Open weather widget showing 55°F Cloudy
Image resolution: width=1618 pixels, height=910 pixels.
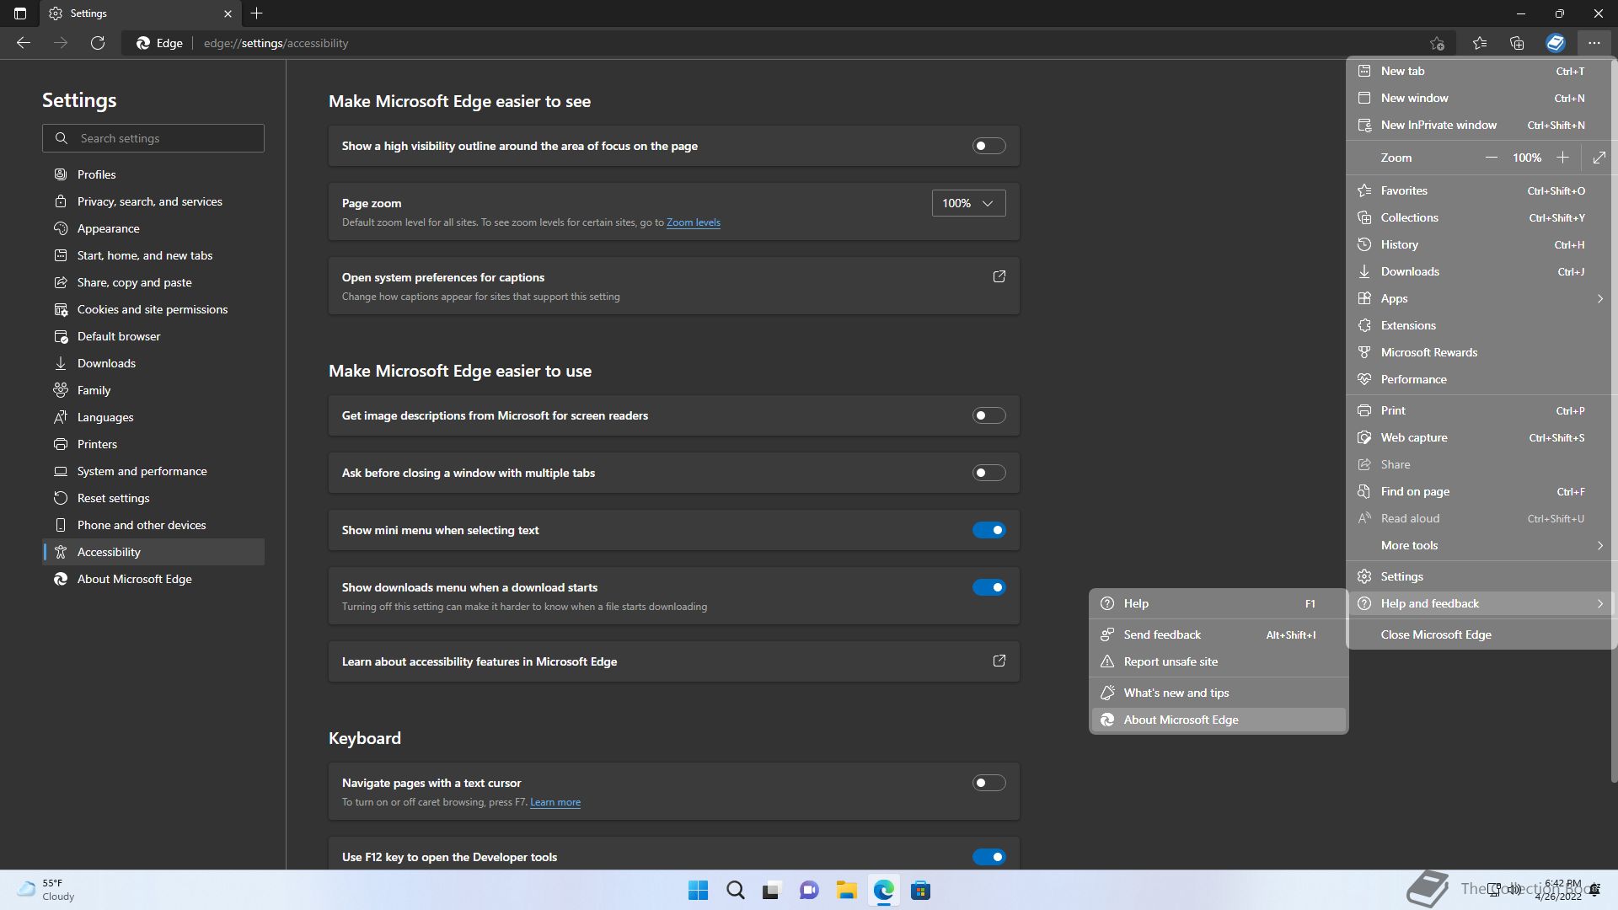point(46,890)
